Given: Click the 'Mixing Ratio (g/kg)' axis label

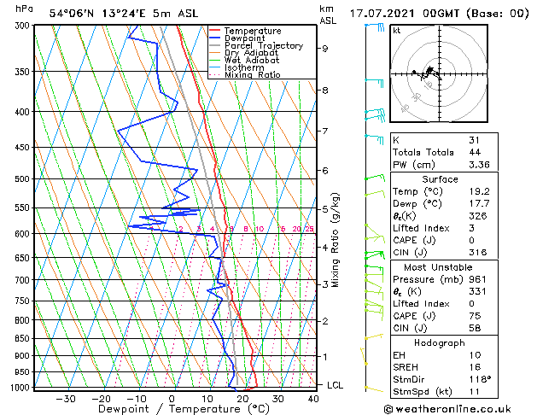Looking at the screenshot, I should point(336,240).
